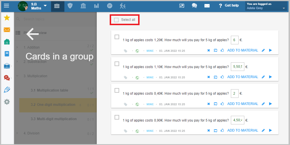Open the A+ grades badge icon
Screen dimensions: 290x145
click(x=110, y=6)
